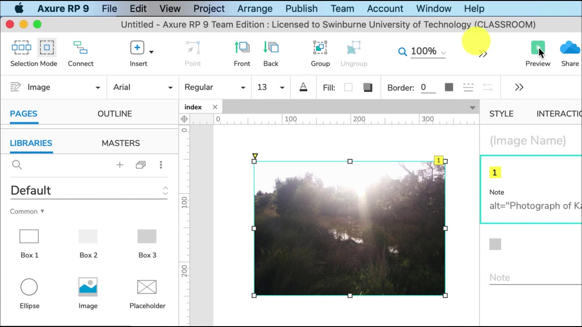Select the Box 2 widget

point(88,244)
